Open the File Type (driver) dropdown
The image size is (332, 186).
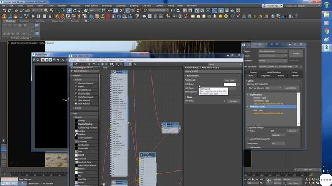(x=273, y=88)
